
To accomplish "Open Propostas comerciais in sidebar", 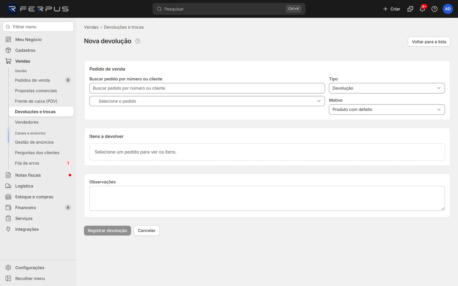I will 41,91.
